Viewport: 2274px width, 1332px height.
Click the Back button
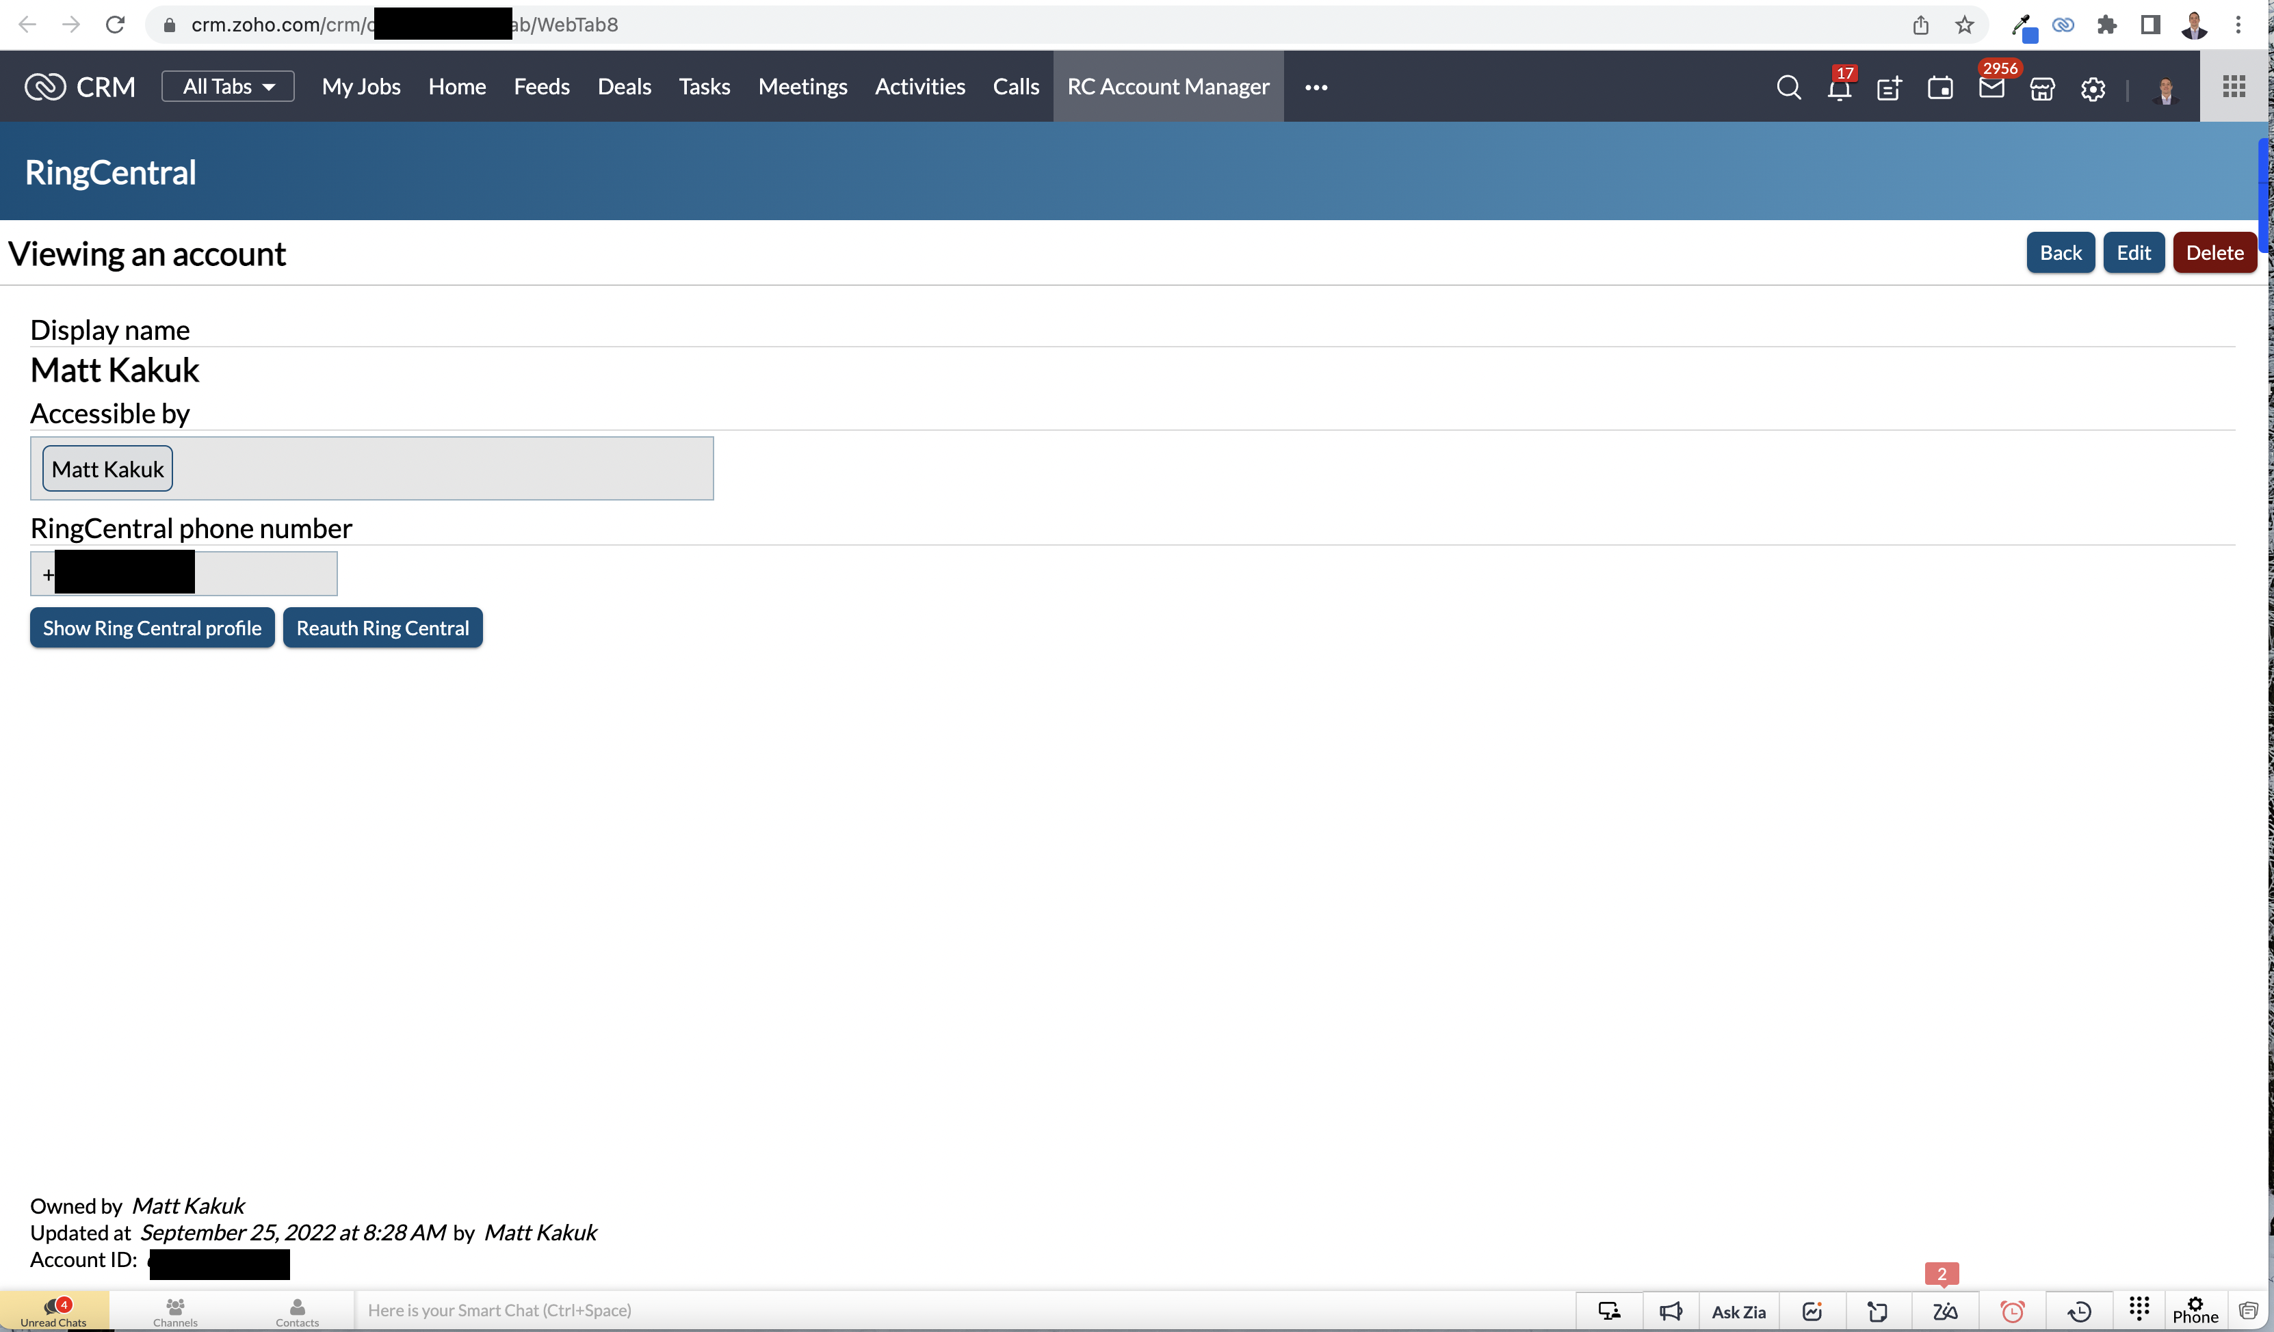[2060, 252]
